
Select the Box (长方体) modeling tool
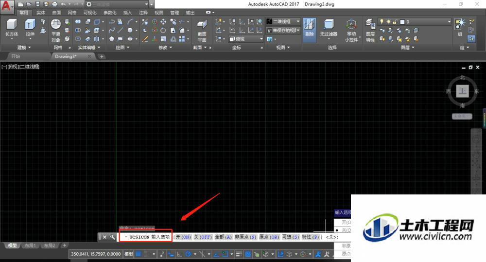click(12, 28)
